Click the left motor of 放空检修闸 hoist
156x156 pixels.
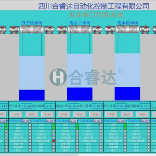point(14,30)
